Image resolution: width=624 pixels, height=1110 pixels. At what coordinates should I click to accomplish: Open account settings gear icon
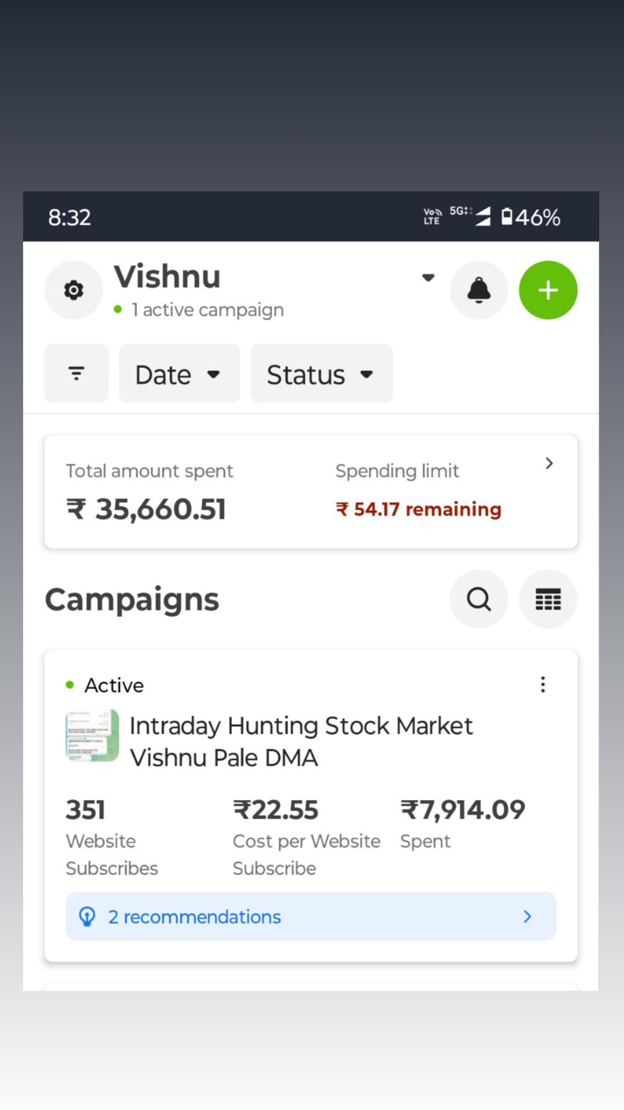[73, 290]
